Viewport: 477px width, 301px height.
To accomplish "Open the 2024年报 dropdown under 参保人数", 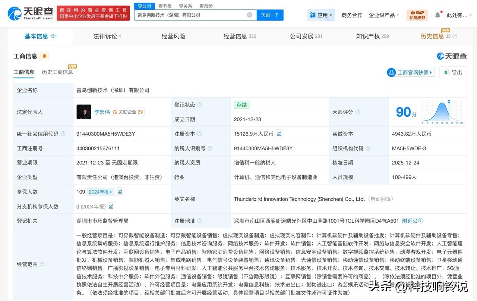I will coord(100,191).
